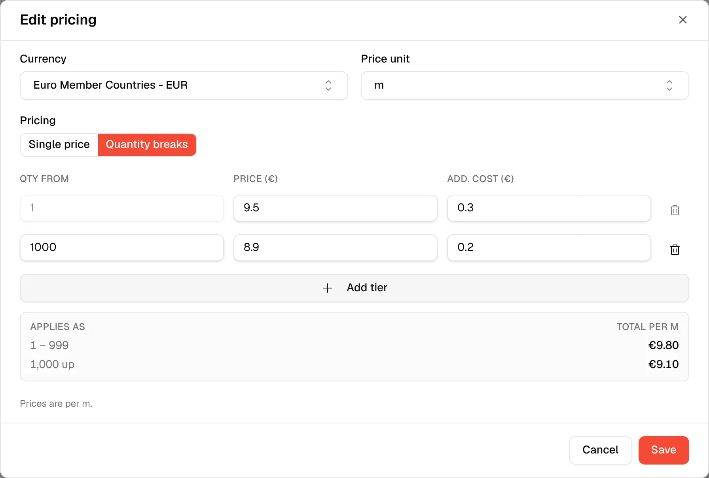Click the PRICE (€) column header

tap(256, 179)
